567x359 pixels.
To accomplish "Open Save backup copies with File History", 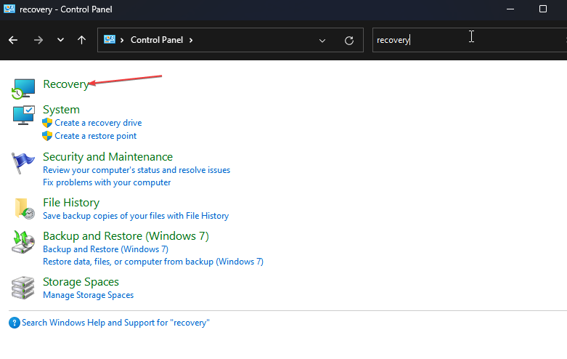I will coord(136,216).
